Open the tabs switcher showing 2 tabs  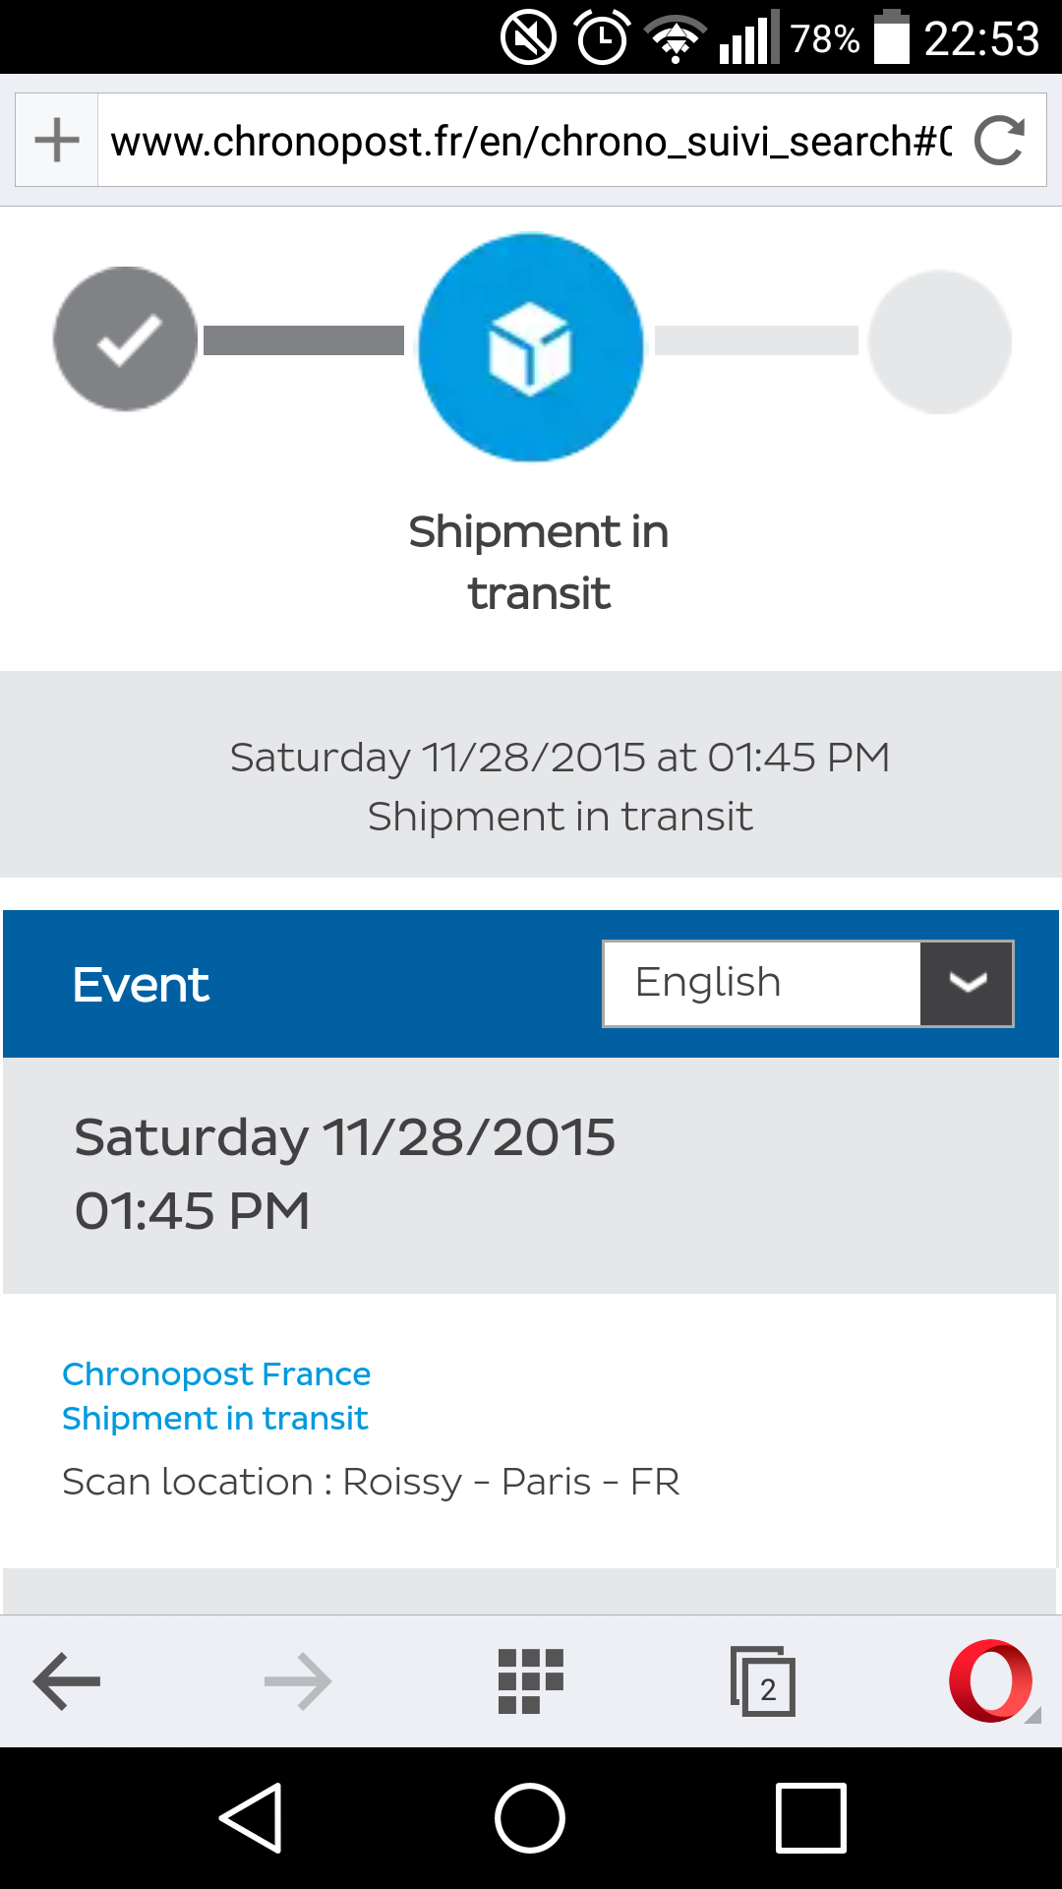pos(763,1681)
